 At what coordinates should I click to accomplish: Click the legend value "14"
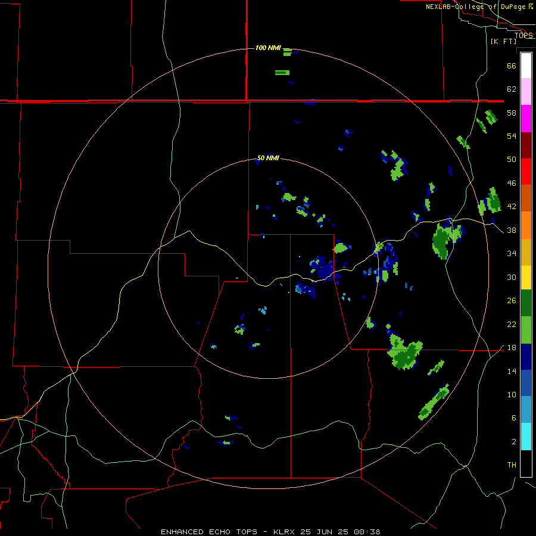pyautogui.click(x=512, y=371)
